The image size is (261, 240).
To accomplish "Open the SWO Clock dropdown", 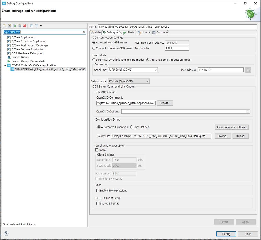I will (x=124, y=166).
